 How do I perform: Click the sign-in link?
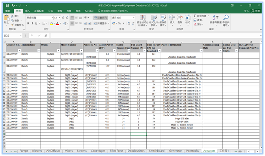pos(246,11)
